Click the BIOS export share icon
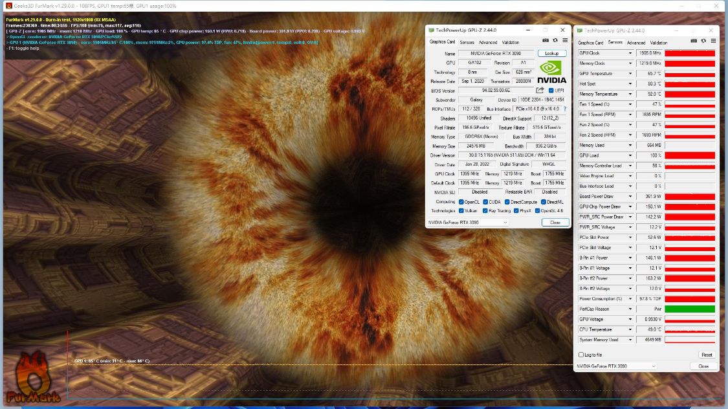Image resolution: width=728 pixels, height=409 pixels. (x=540, y=91)
